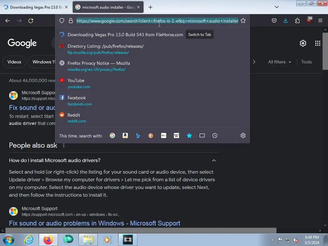
Task: Open search settings gear in URL dropdown
Action: [243, 135]
